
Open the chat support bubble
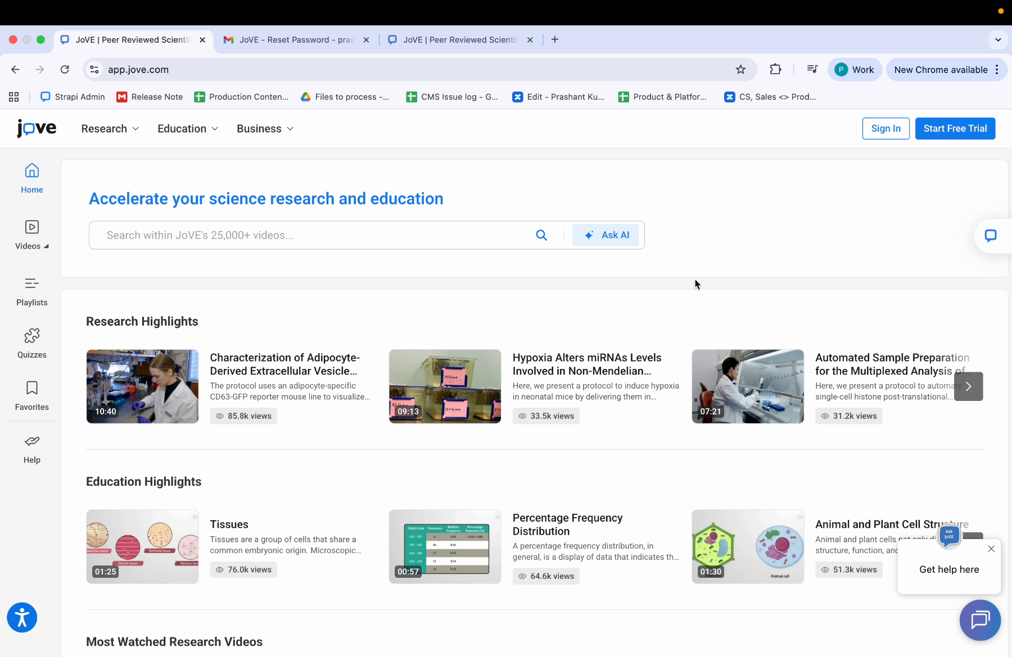point(980,620)
